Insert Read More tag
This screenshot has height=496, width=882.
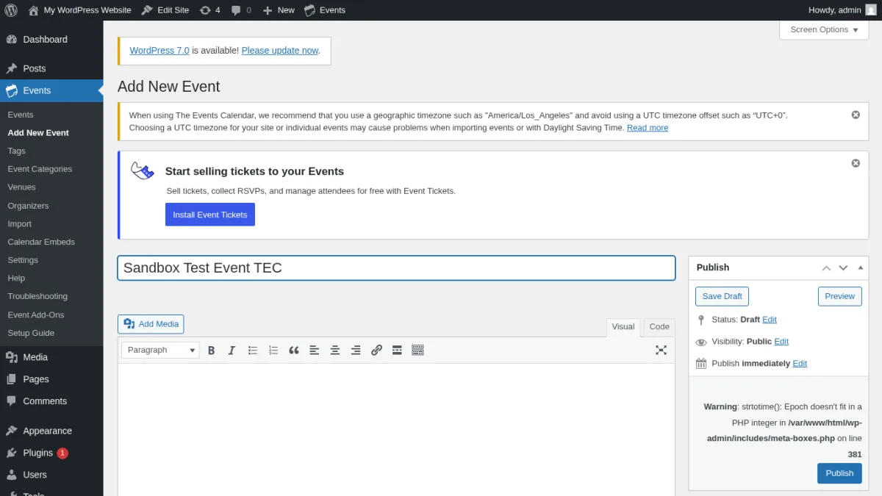coord(397,351)
